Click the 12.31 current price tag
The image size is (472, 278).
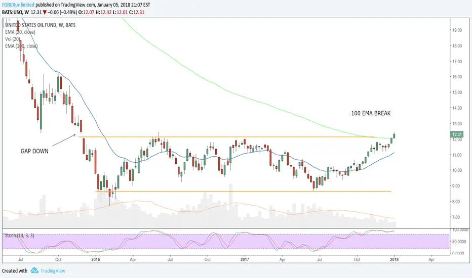point(457,134)
